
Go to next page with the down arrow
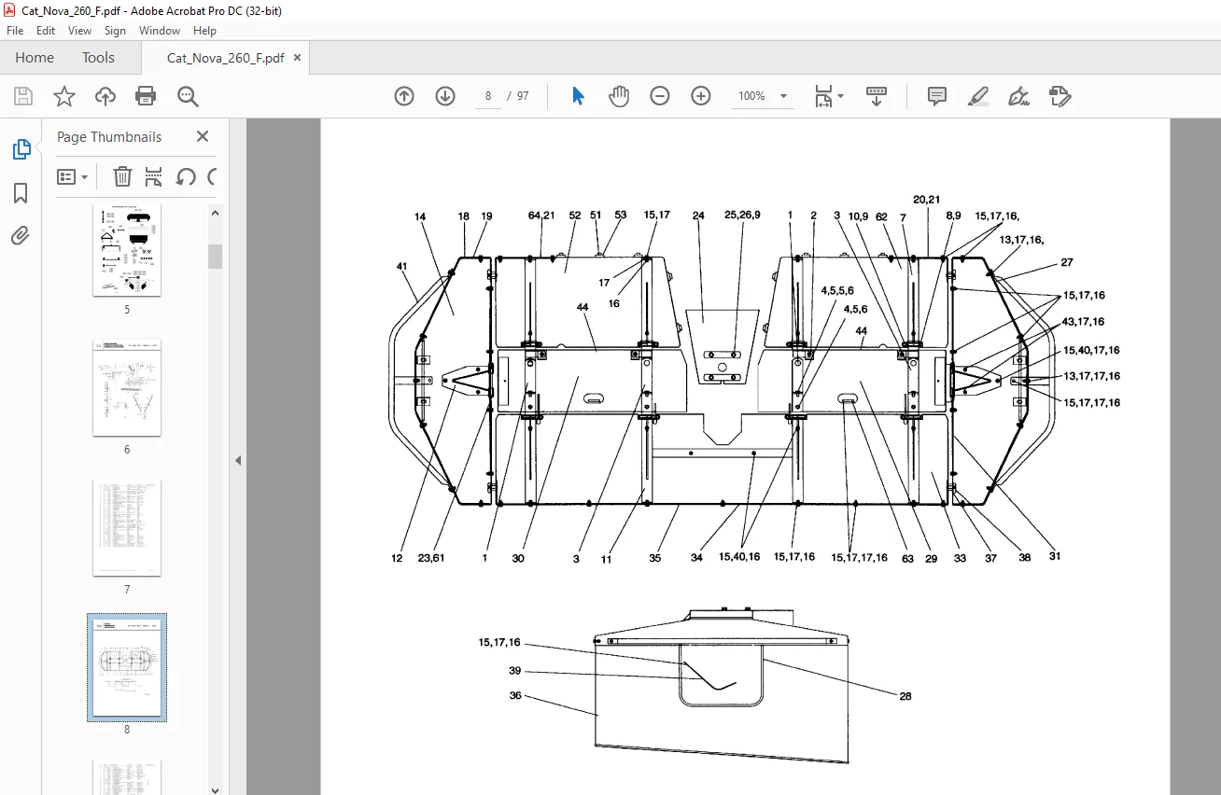[x=445, y=96]
